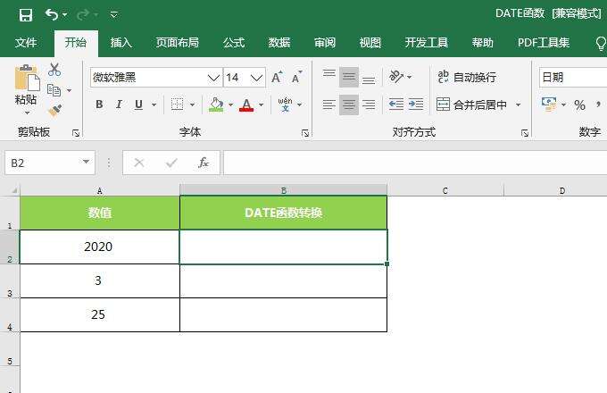Click the Name Box showing B2
Screen dimensions: 607x393
coord(50,163)
